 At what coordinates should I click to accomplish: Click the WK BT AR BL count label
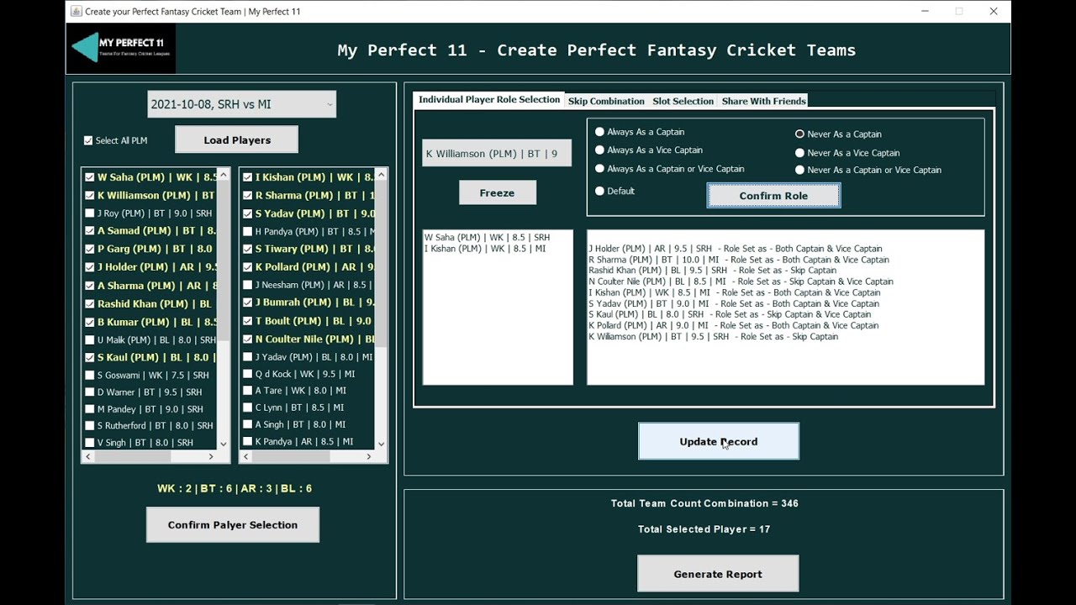pos(235,488)
